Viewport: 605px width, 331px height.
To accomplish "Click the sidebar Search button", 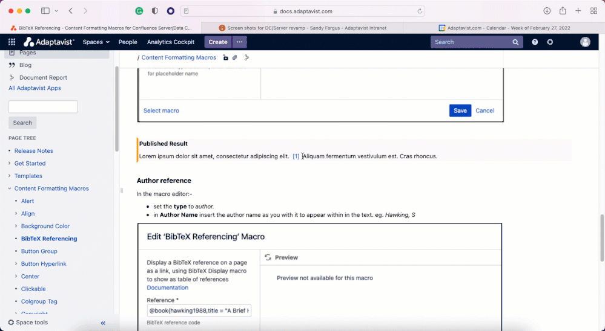I will [22, 123].
